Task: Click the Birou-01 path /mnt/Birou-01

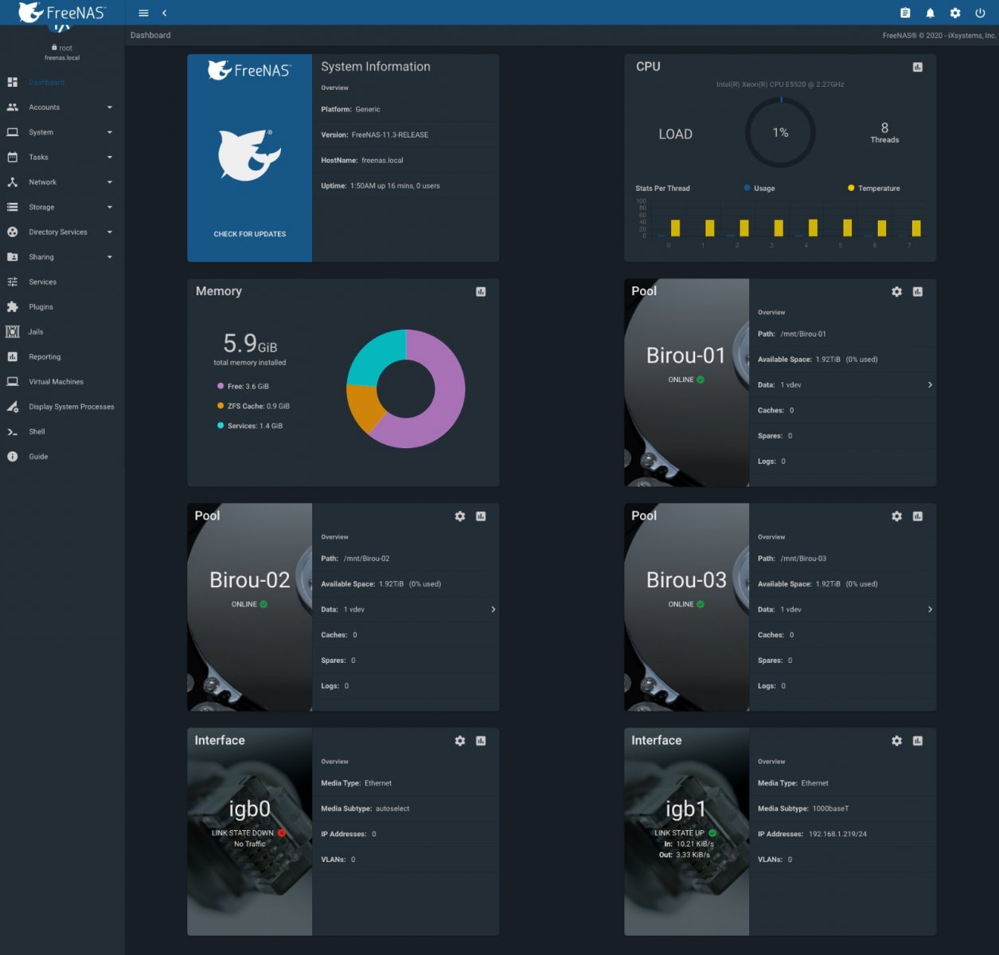Action: coord(803,334)
